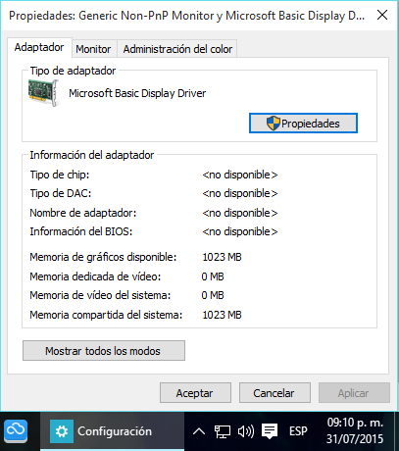Click the greyed-out Aplicar button
Screen dimensions: 399x451
tap(354, 393)
